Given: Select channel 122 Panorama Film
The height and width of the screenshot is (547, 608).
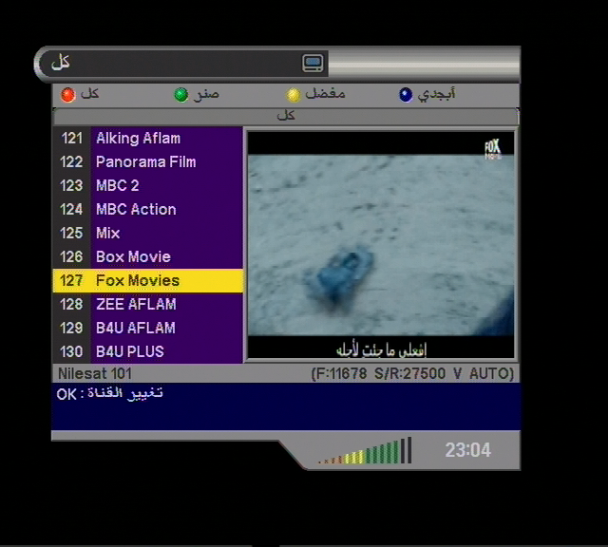Looking at the screenshot, I should pyautogui.click(x=148, y=162).
